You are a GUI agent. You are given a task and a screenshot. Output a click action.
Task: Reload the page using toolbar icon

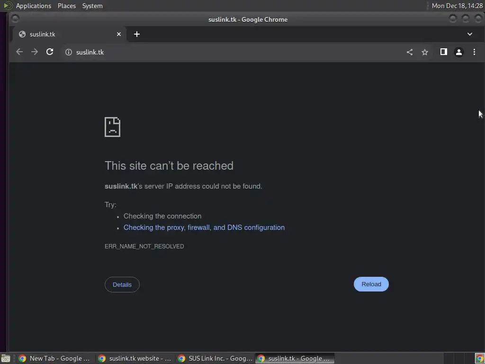50,52
